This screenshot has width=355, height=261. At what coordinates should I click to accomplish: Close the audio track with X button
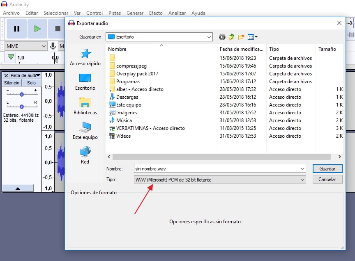(6, 75)
